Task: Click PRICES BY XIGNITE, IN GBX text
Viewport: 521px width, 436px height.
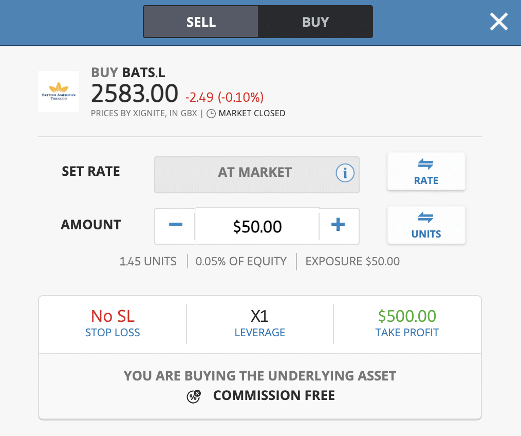Action: pos(144,114)
